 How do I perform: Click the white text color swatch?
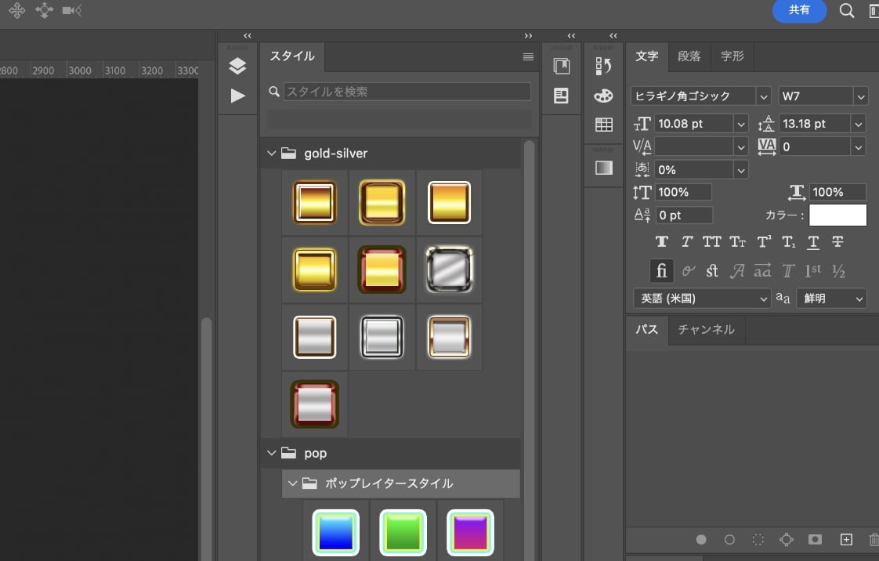[837, 215]
